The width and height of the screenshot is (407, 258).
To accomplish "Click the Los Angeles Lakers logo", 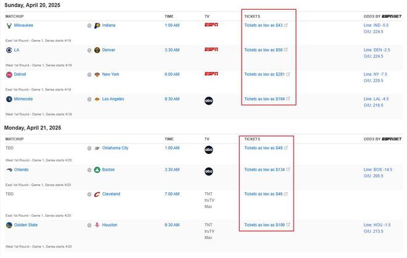I will 97,99.
